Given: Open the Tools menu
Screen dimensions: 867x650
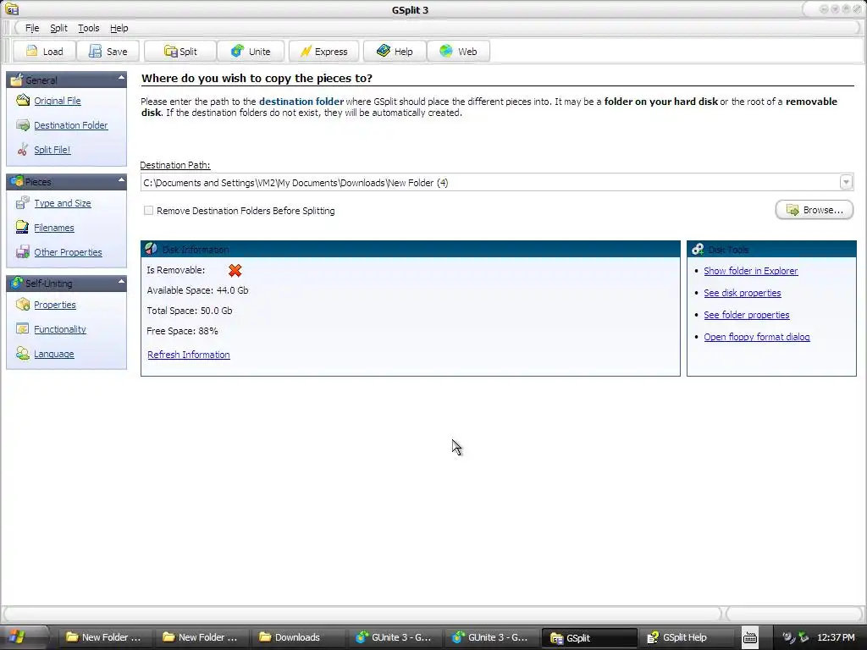Looking at the screenshot, I should (88, 28).
